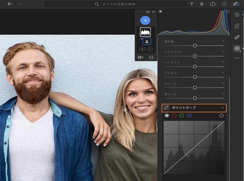Click the cloud sync status icon
Image resolution: width=244 pixels, height=181 pixels.
click(x=236, y=4)
